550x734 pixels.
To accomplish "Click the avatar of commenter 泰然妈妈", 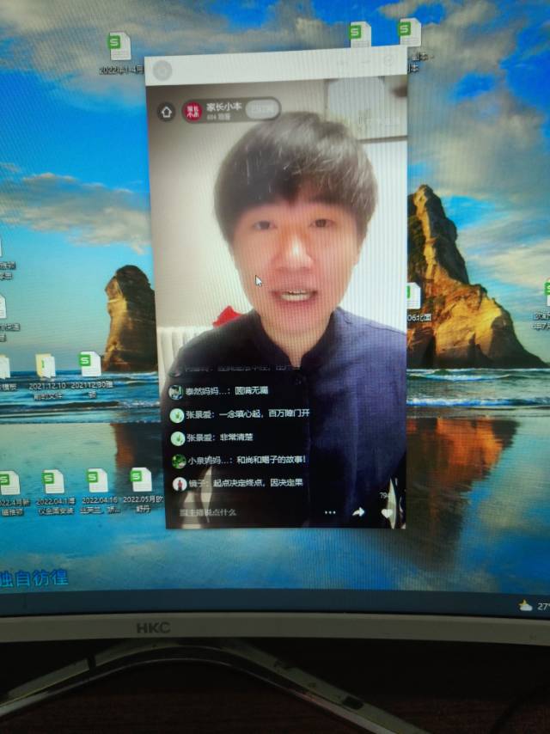I will click(x=176, y=391).
